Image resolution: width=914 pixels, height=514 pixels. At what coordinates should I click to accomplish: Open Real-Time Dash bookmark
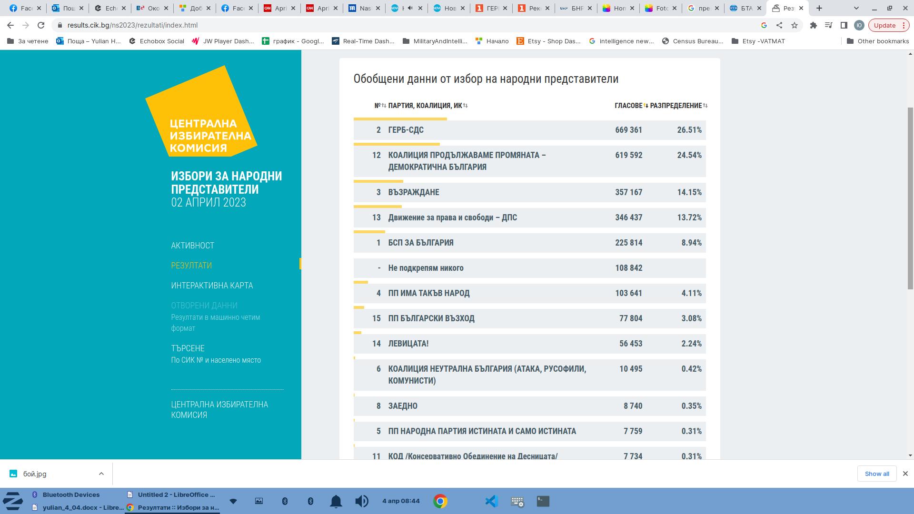(x=363, y=41)
